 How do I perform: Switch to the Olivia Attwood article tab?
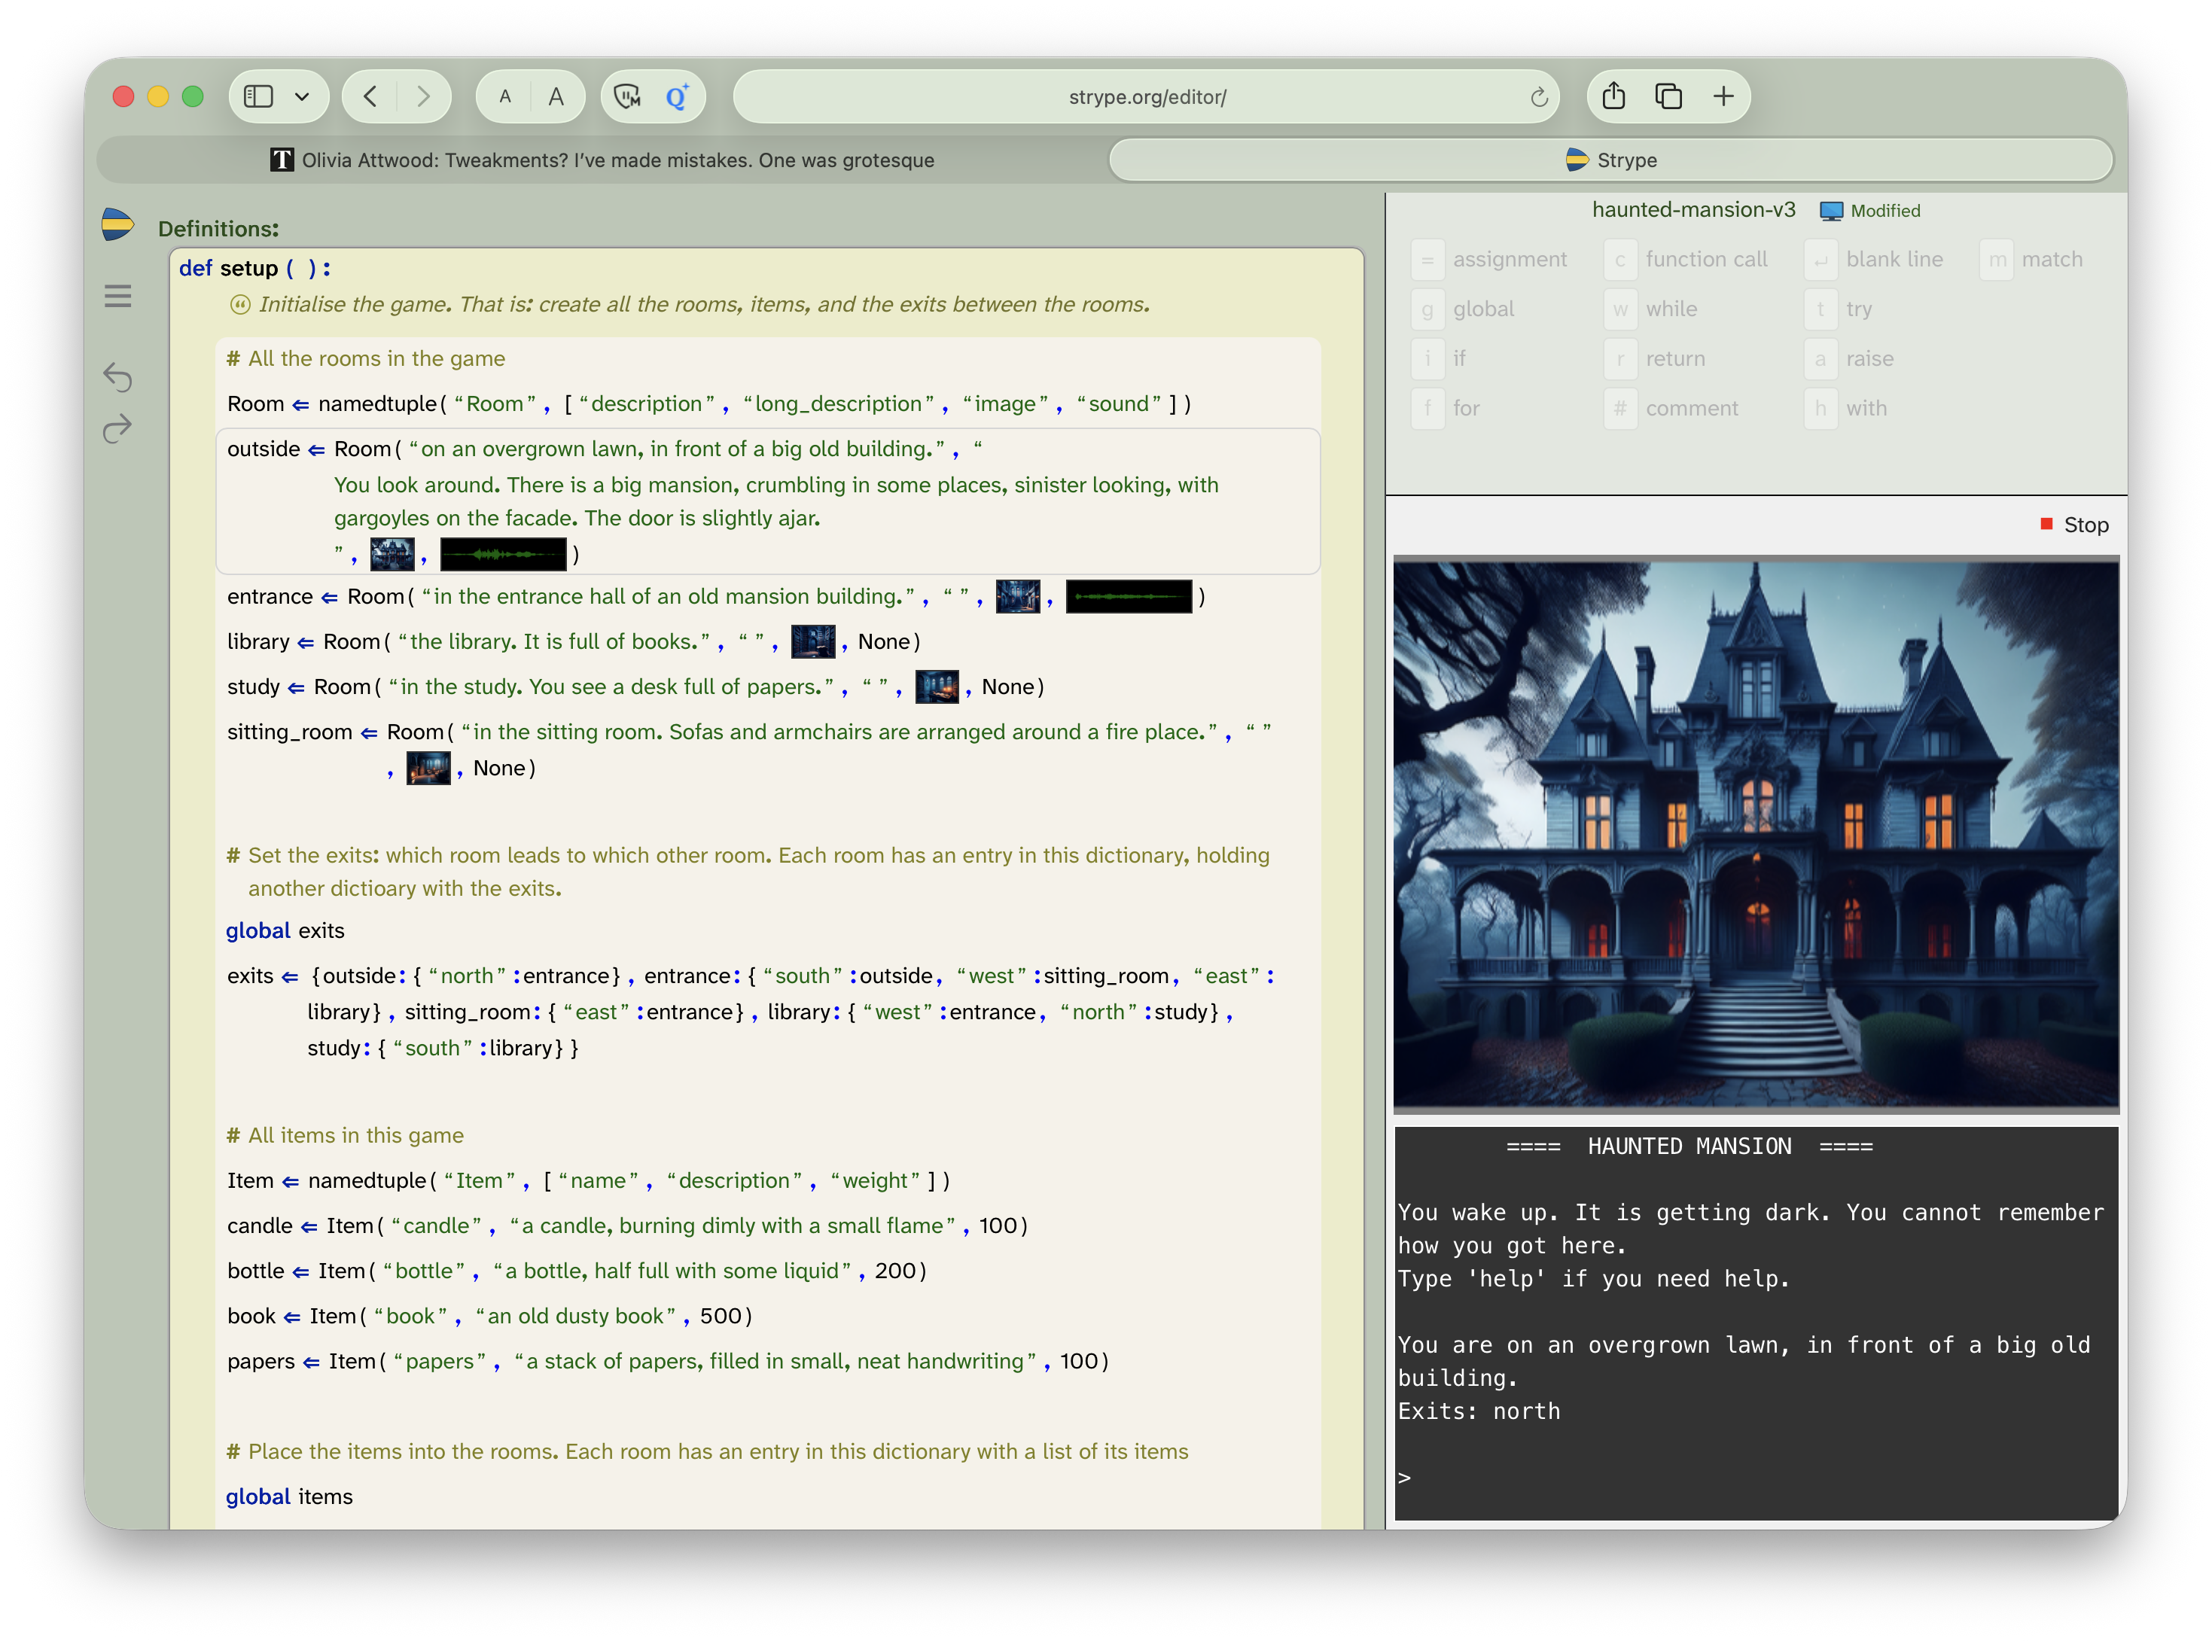point(603,160)
